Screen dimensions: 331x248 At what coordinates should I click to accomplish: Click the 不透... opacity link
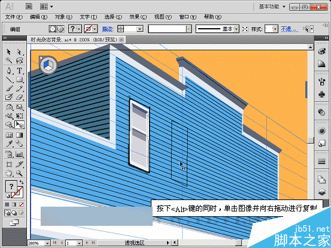pos(290,29)
